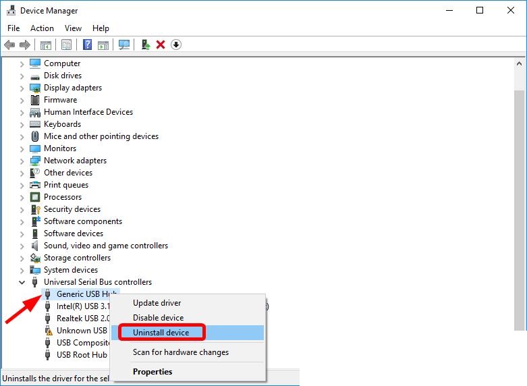Click the speaker icon for Sound controllers
This screenshot has height=386, width=527.
click(x=34, y=246)
